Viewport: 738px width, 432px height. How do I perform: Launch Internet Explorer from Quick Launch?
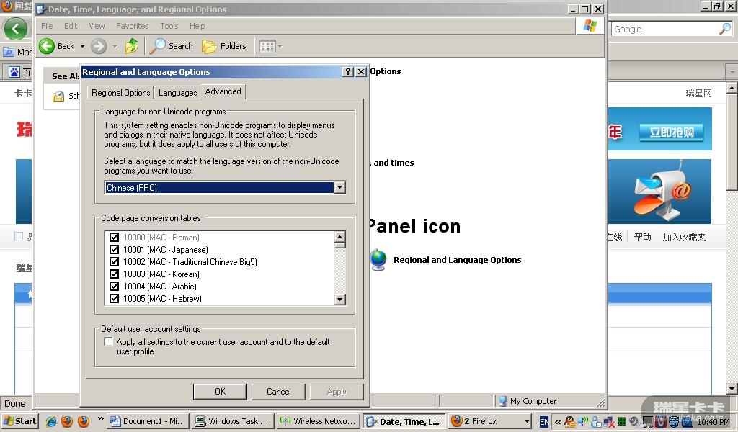(x=51, y=421)
